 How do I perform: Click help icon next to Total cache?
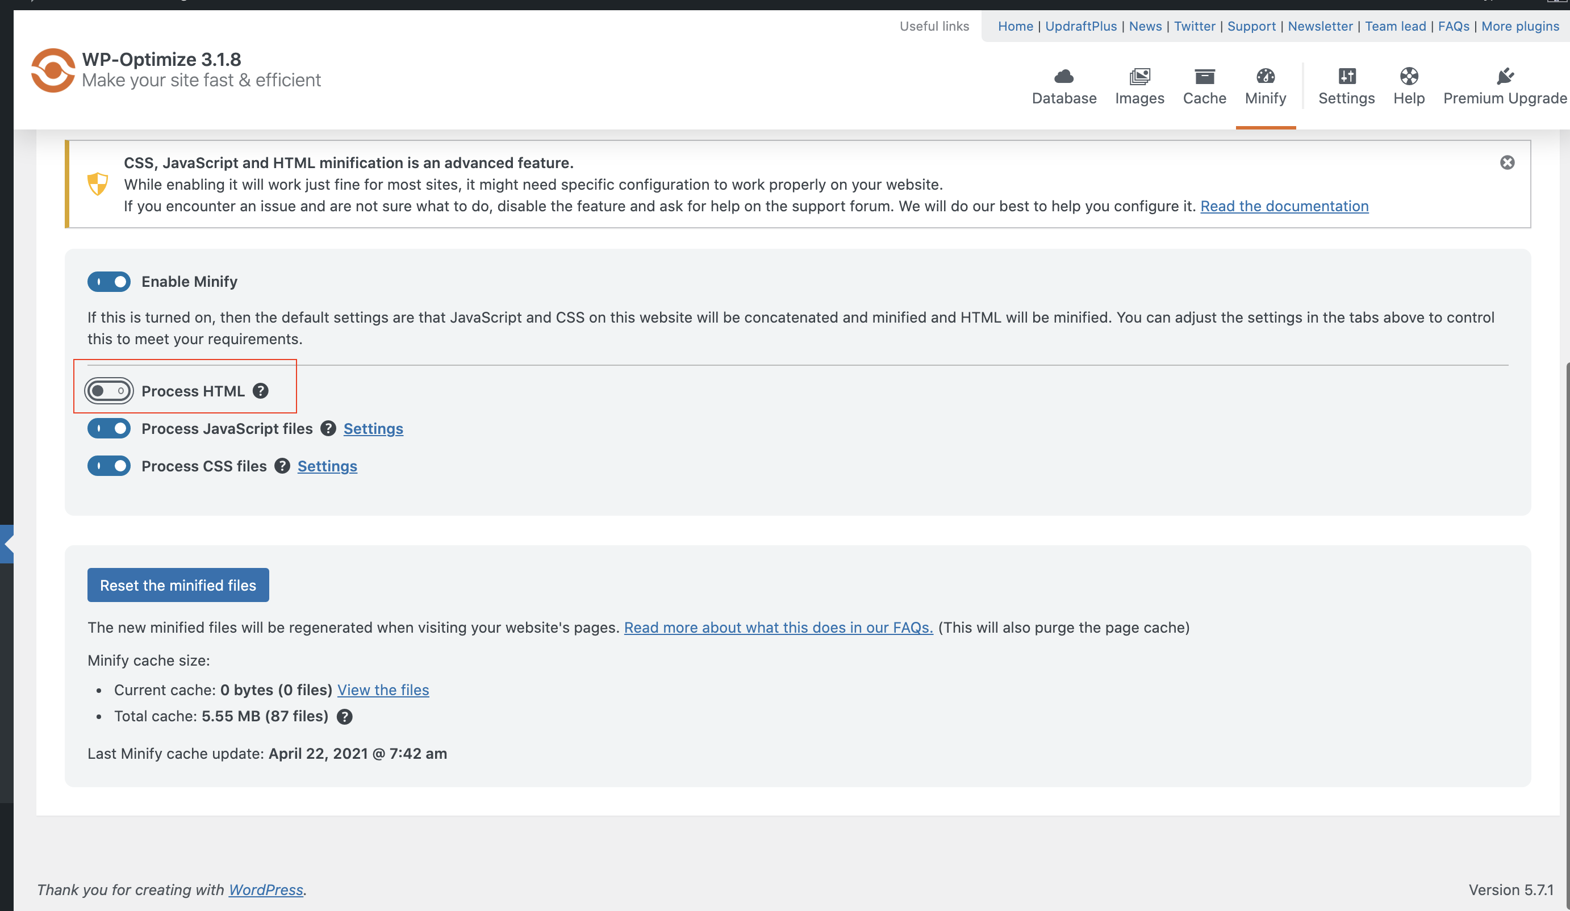[x=345, y=717]
